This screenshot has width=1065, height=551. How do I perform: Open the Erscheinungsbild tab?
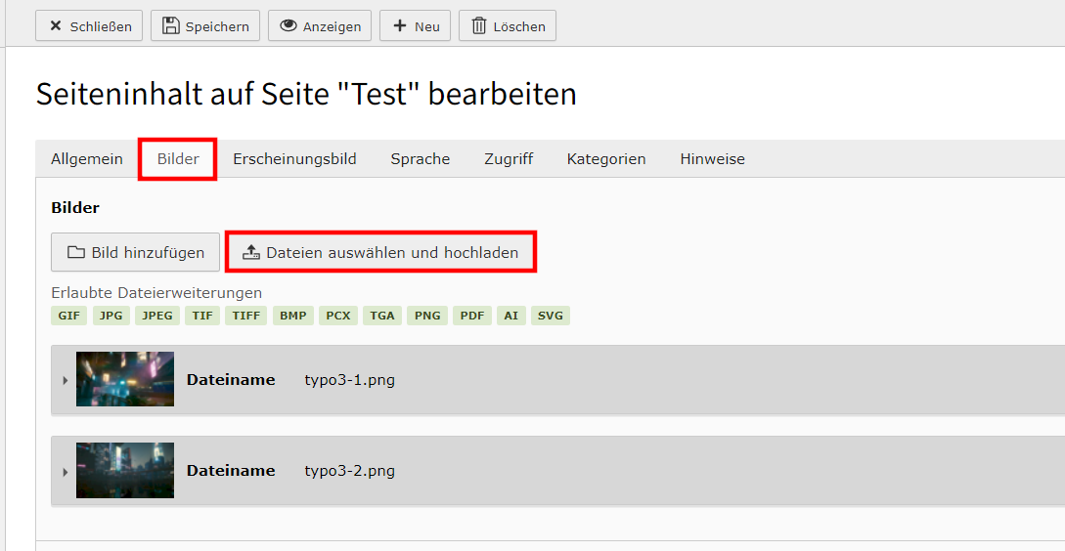click(294, 159)
